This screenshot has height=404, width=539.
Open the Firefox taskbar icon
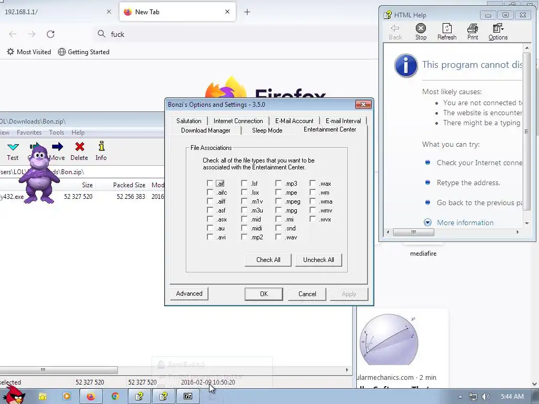91,397
